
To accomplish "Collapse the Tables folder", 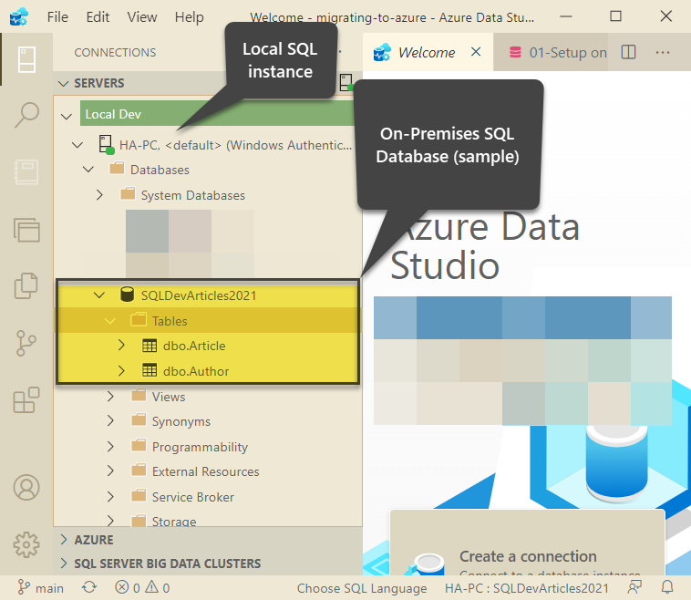I will [x=110, y=321].
